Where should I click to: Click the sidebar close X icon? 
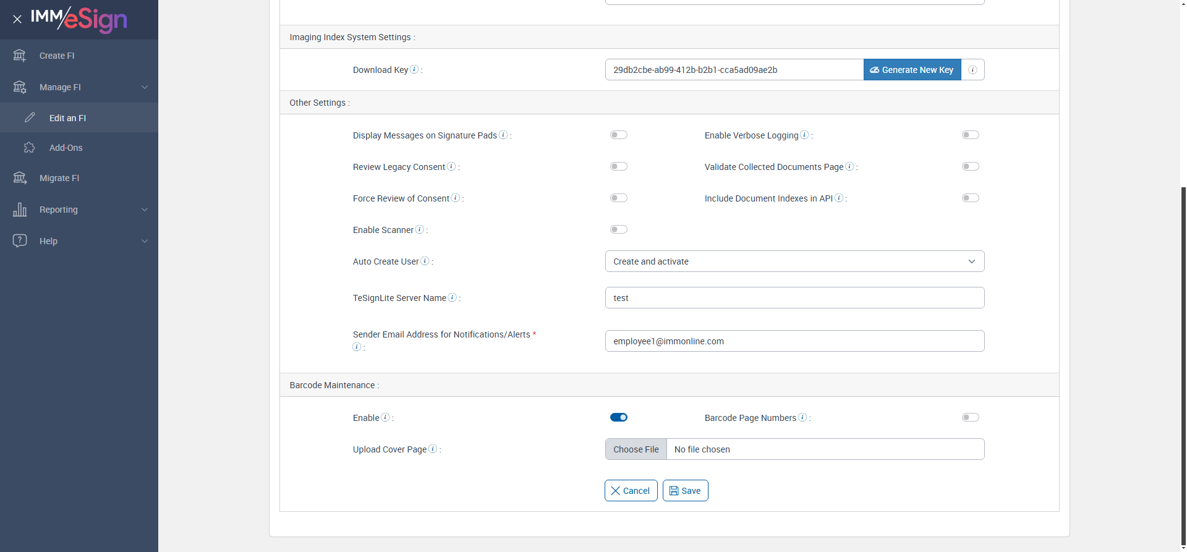[x=17, y=19]
